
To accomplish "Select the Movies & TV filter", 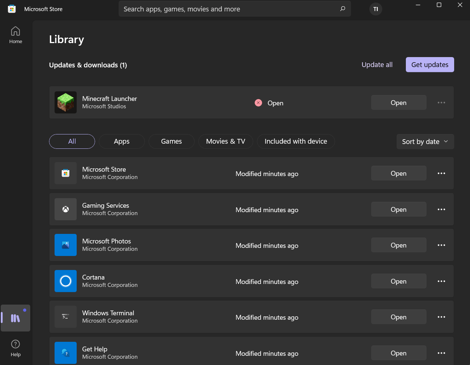I will [226, 141].
